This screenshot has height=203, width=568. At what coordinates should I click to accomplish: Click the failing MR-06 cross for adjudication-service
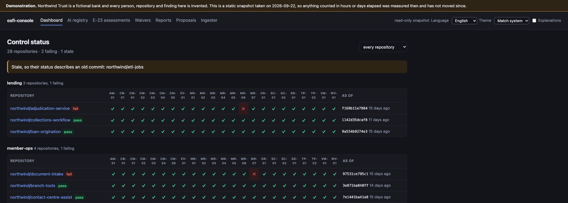click(x=243, y=108)
